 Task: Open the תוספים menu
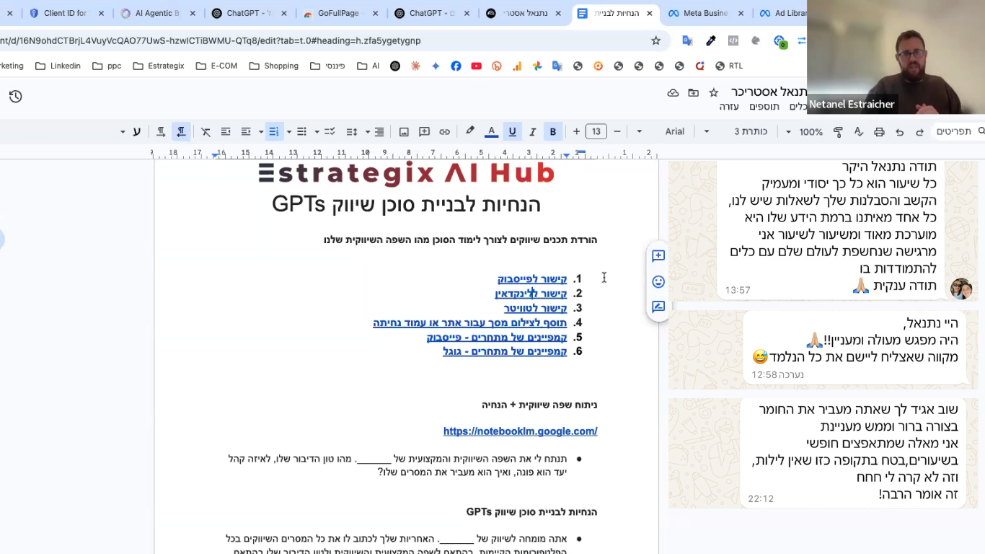[x=764, y=107]
